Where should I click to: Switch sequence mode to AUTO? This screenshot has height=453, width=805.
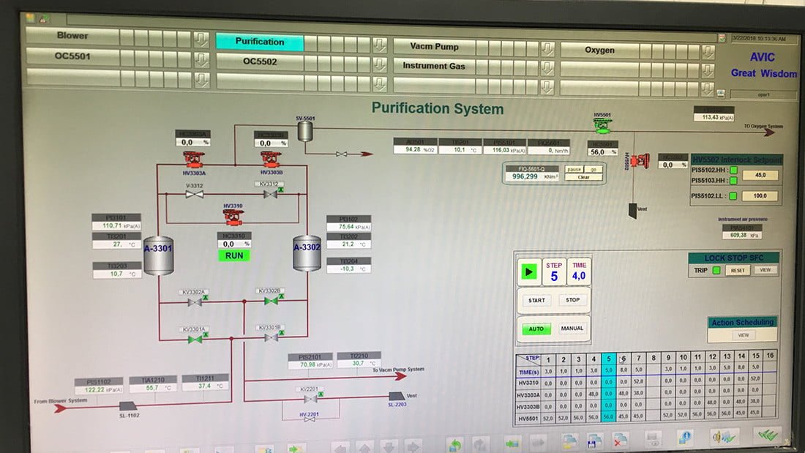536,329
